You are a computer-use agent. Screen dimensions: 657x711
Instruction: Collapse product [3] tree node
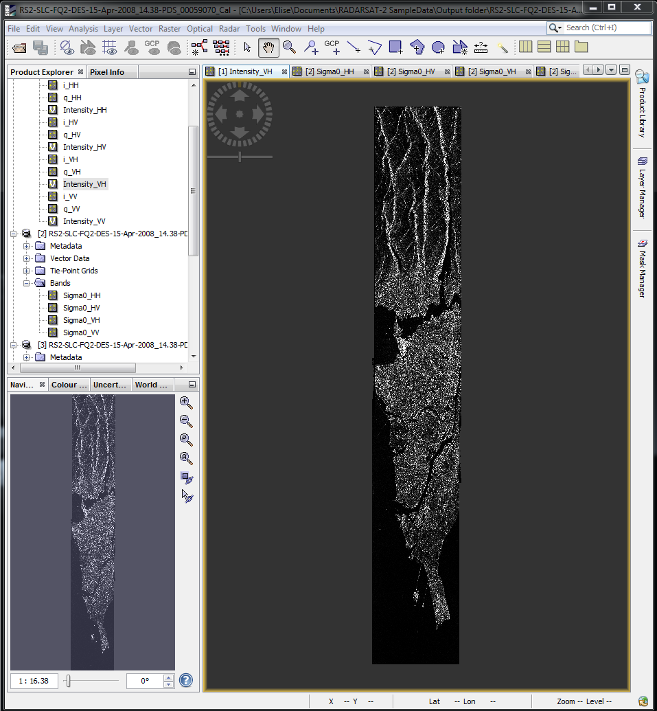point(14,345)
